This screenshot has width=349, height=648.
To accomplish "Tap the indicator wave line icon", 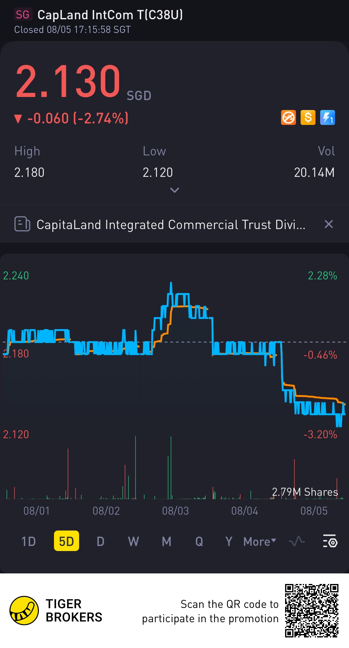I will (x=297, y=541).
